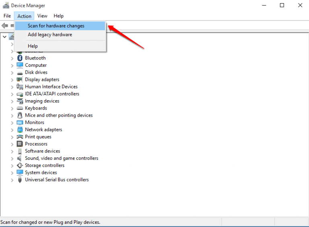
Task: Select the Human Interface Devices label
Action: tap(51, 87)
